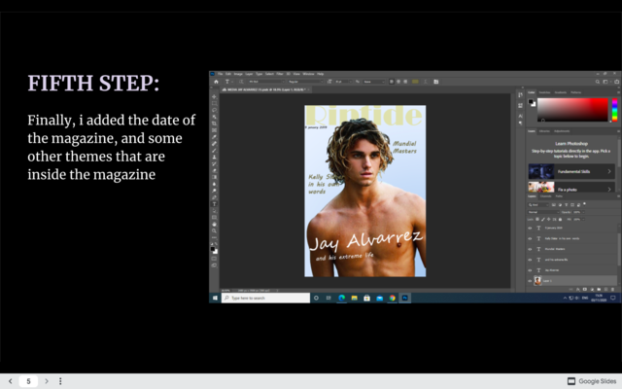Select the Hand tool

[214, 225]
